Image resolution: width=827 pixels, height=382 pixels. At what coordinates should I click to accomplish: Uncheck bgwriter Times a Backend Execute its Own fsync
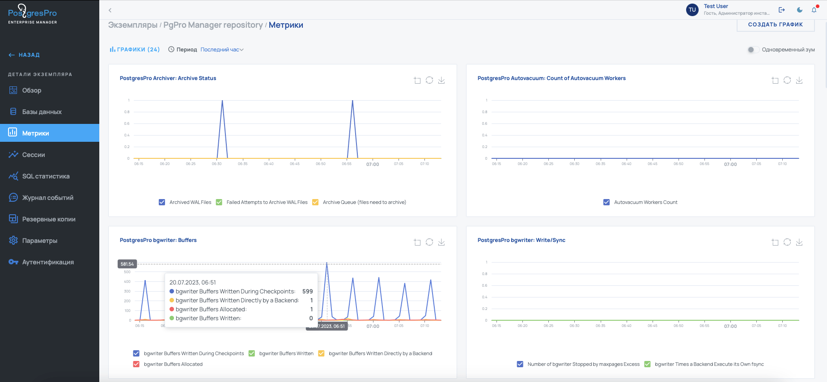click(647, 364)
